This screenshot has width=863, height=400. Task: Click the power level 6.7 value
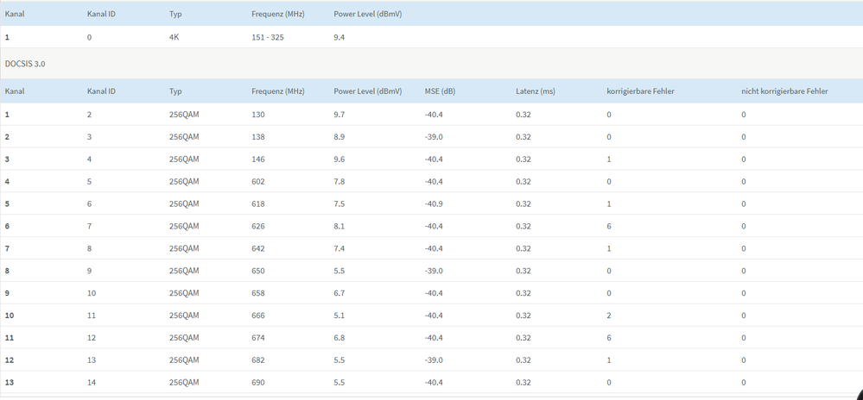pyautogui.click(x=339, y=293)
